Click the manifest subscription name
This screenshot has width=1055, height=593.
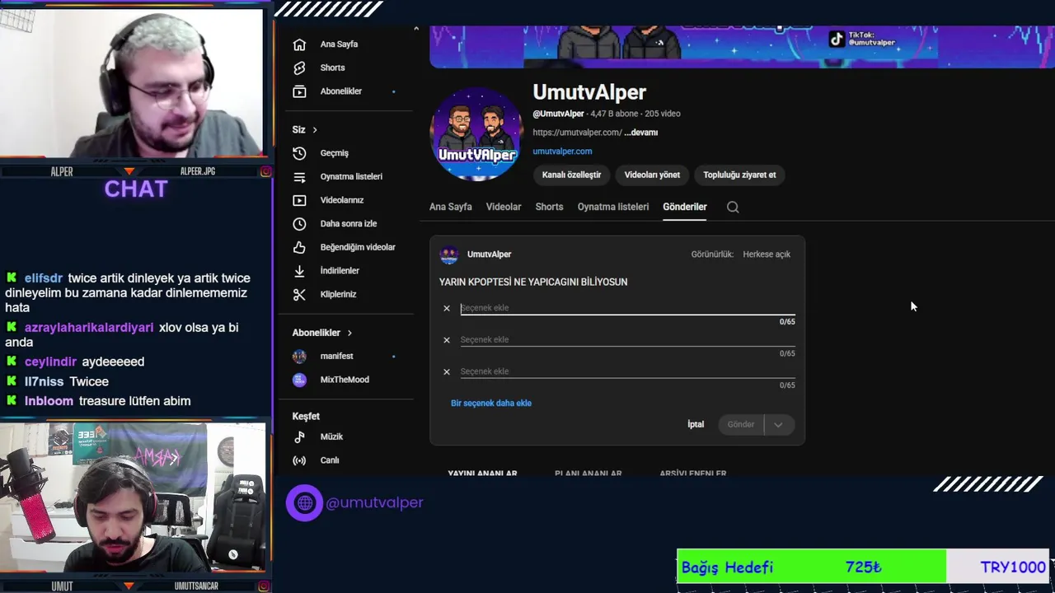tap(336, 357)
